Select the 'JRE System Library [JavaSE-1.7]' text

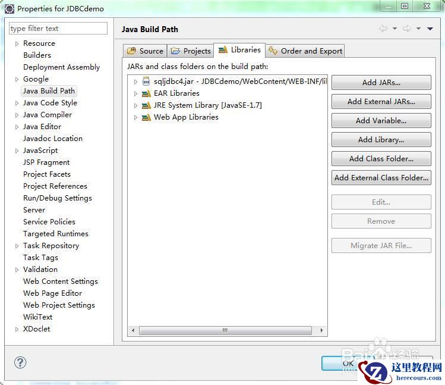[208, 105]
